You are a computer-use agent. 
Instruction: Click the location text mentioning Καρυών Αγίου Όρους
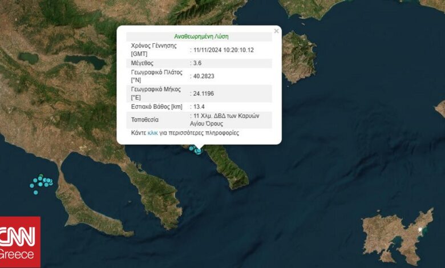[226, 119]
